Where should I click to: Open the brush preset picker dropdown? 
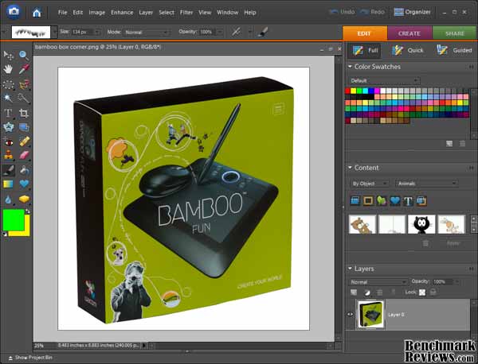click(x=54, y=32)
